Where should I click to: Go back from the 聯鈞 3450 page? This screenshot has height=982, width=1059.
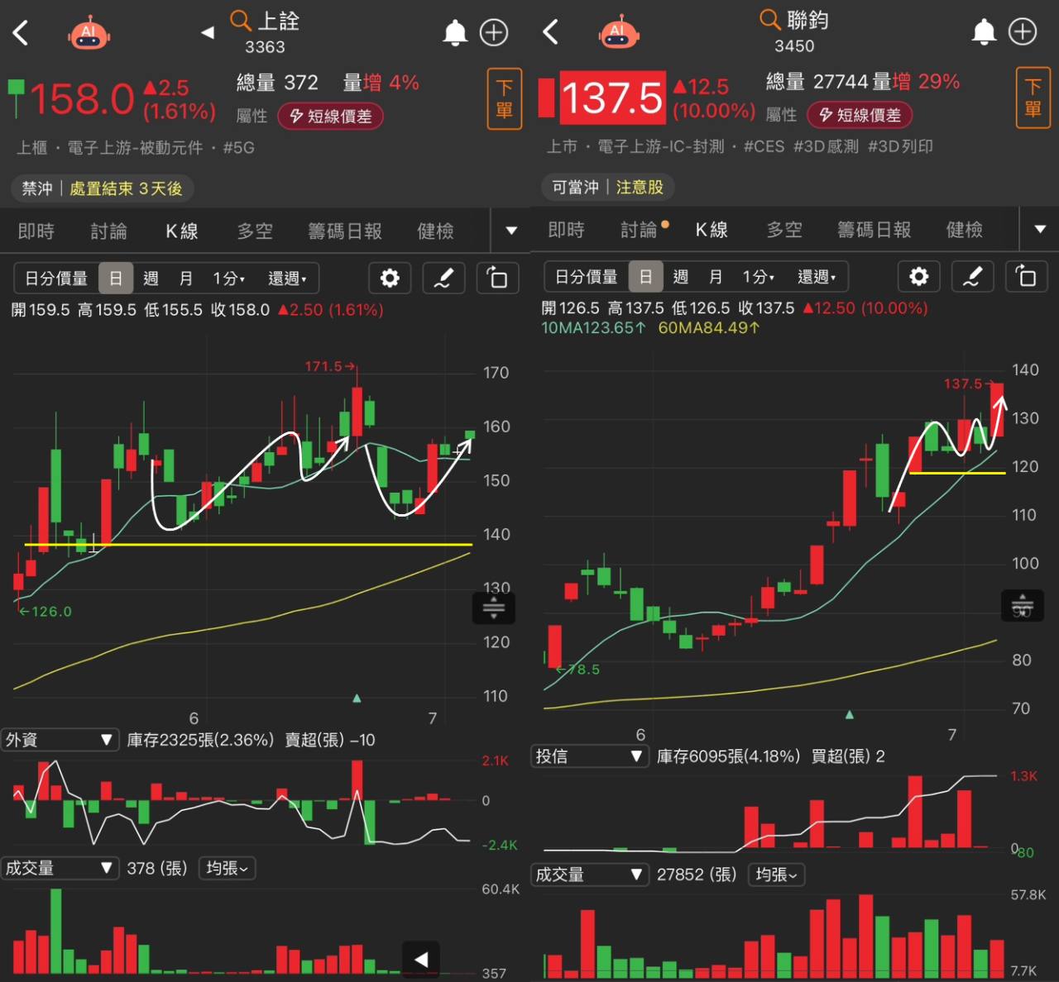[x=550, y=32]
